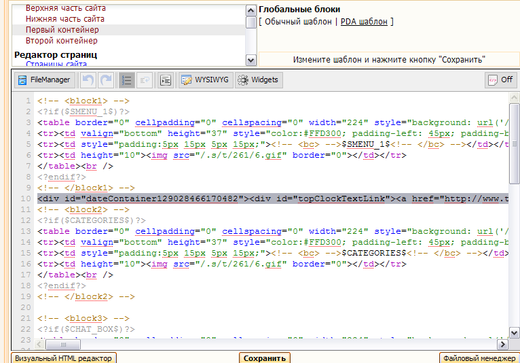Viewport: 520px width, 363px height.
Task: Open the FileManager toolbar button
Action: coord(44,80)
